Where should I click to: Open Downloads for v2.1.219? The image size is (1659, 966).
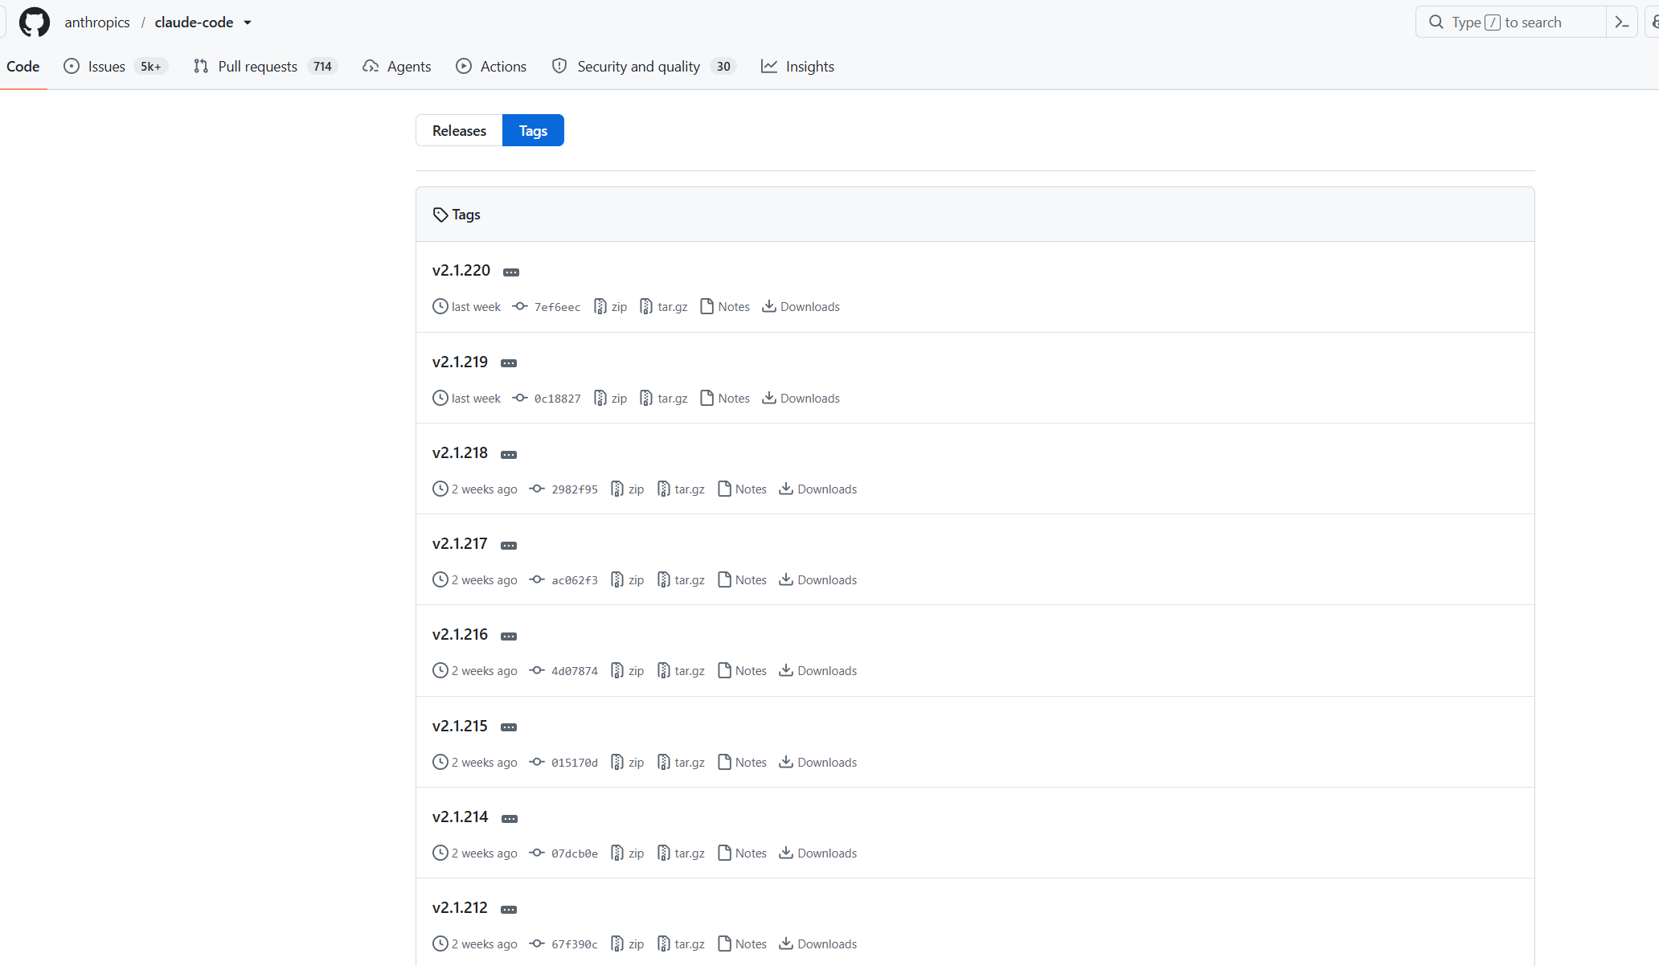[801, 399]
